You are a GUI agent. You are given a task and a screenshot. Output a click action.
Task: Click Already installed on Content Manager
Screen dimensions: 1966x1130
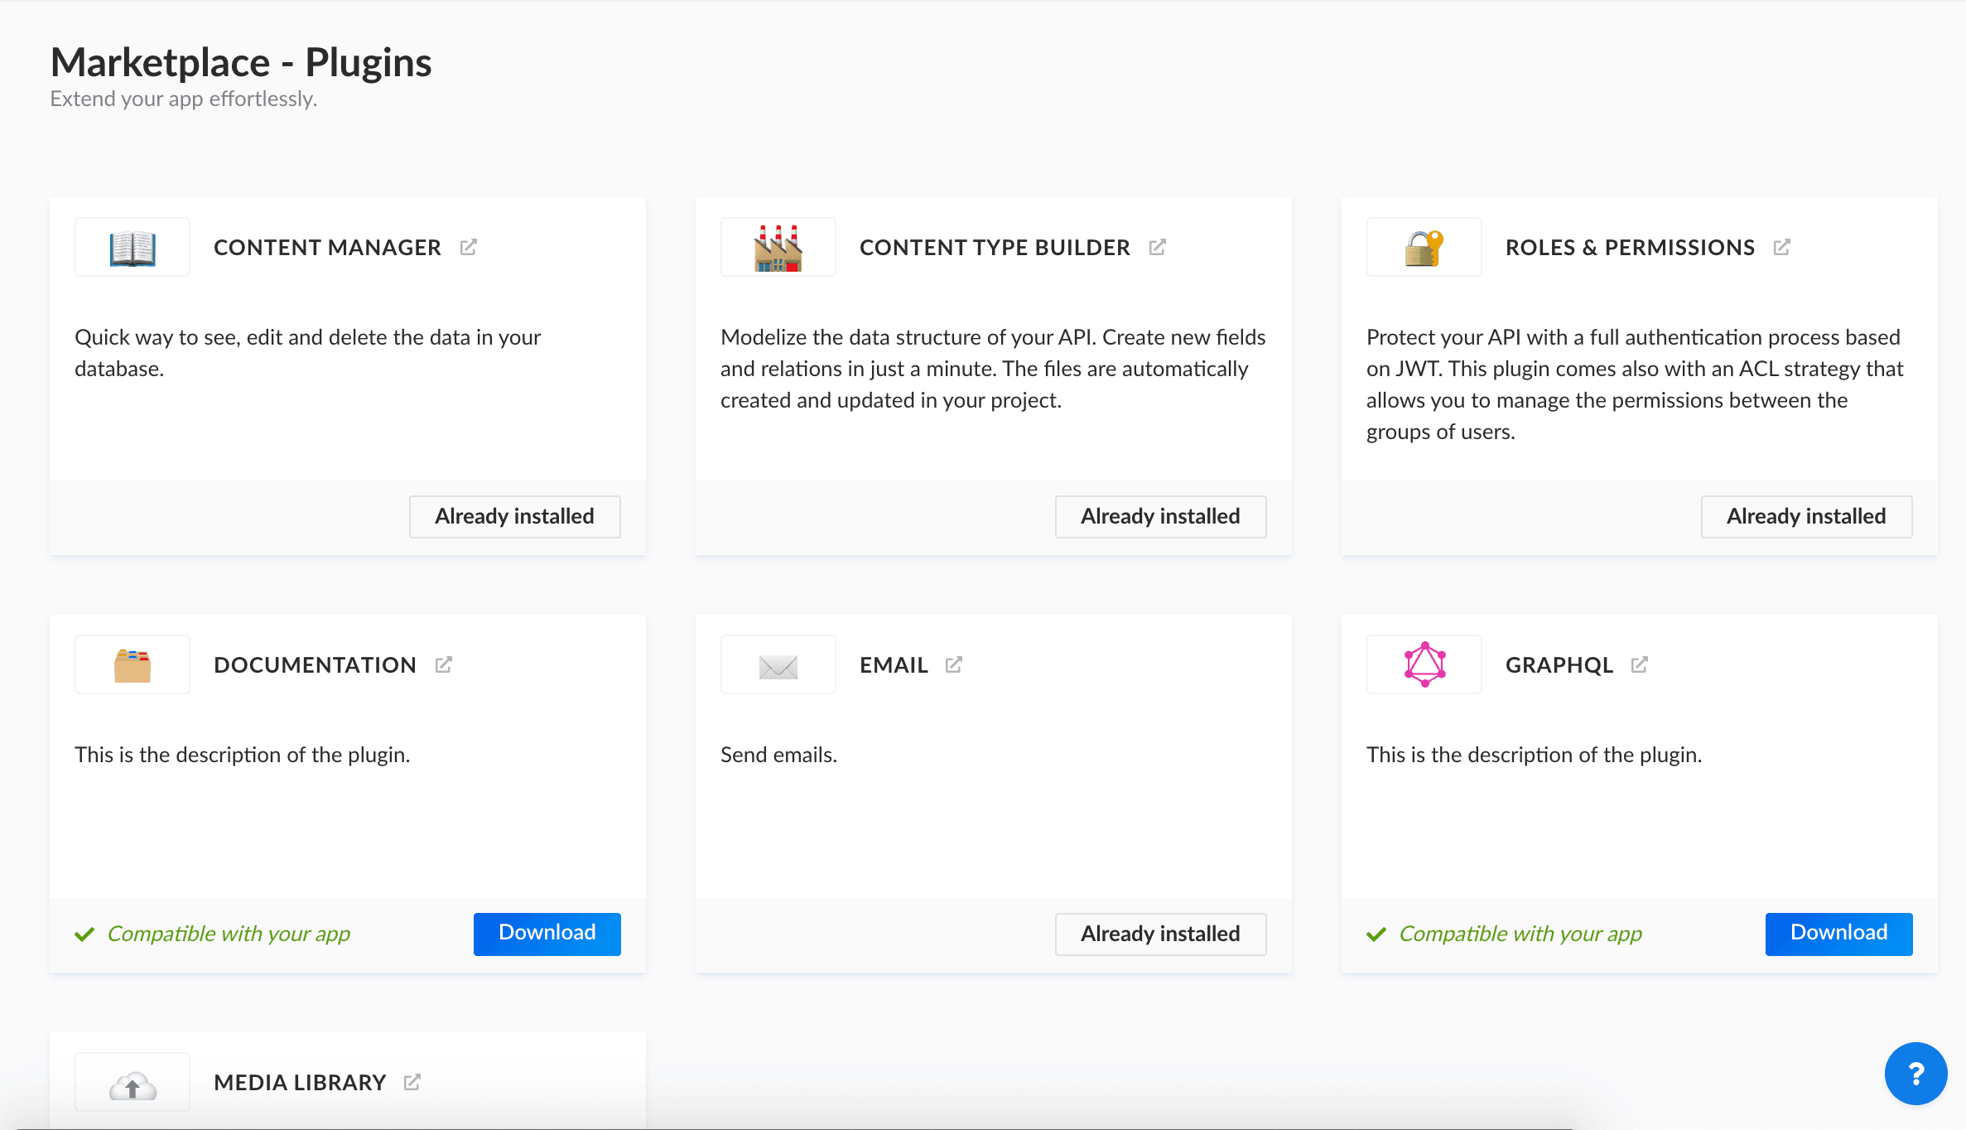pos(515,517)
